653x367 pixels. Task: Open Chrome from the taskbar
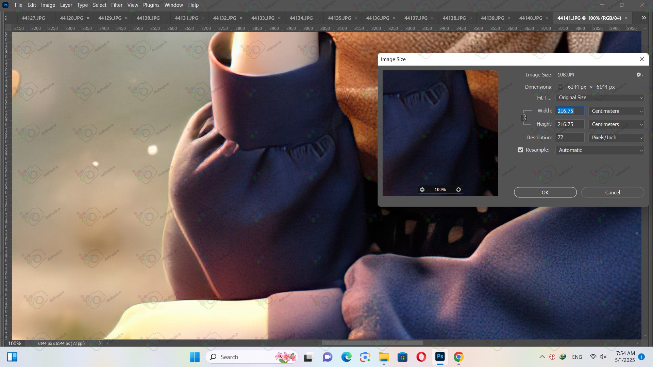pyautogui.click(x=458, y=357)
